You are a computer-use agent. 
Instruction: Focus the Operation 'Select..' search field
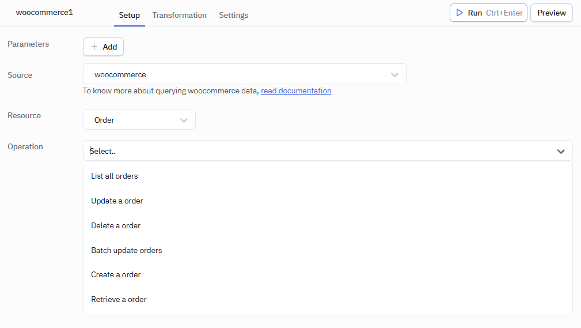click(x=288, y=151)
